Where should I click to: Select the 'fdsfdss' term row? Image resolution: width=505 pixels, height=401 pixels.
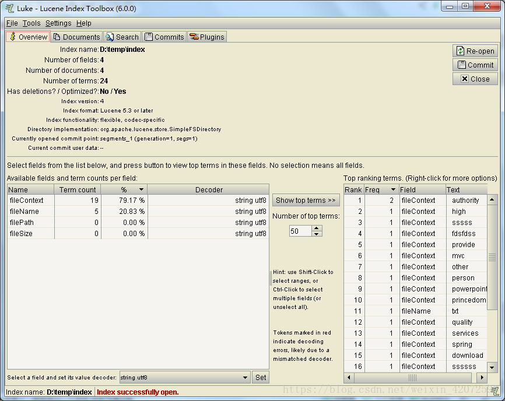coord(415,233)
